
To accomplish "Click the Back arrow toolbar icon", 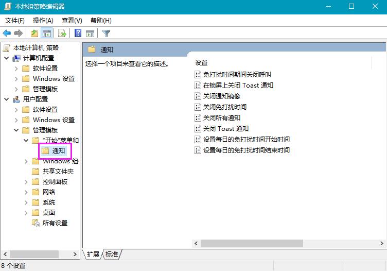I will [x=7, y=33].
